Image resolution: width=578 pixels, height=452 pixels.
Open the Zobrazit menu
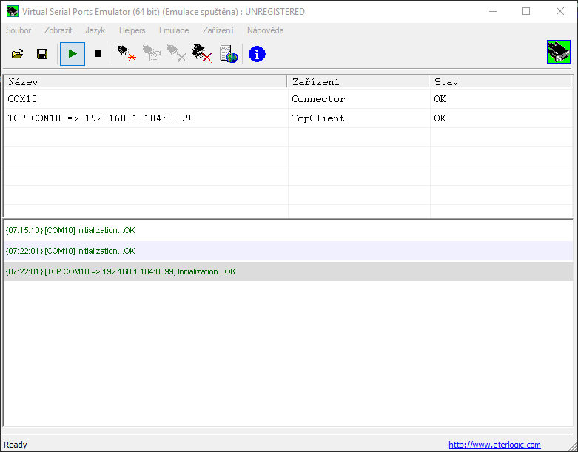pos(58,30)
